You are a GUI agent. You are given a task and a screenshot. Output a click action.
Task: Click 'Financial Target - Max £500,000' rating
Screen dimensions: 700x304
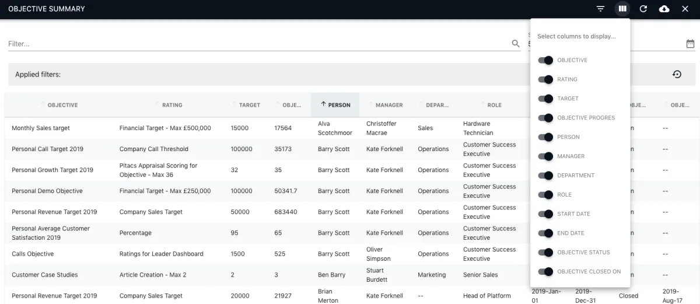pyautogui.click(x=165, y=128)
